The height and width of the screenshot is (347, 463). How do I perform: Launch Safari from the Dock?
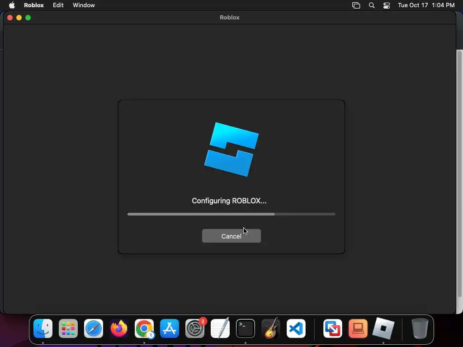click(x=94, y=328)
